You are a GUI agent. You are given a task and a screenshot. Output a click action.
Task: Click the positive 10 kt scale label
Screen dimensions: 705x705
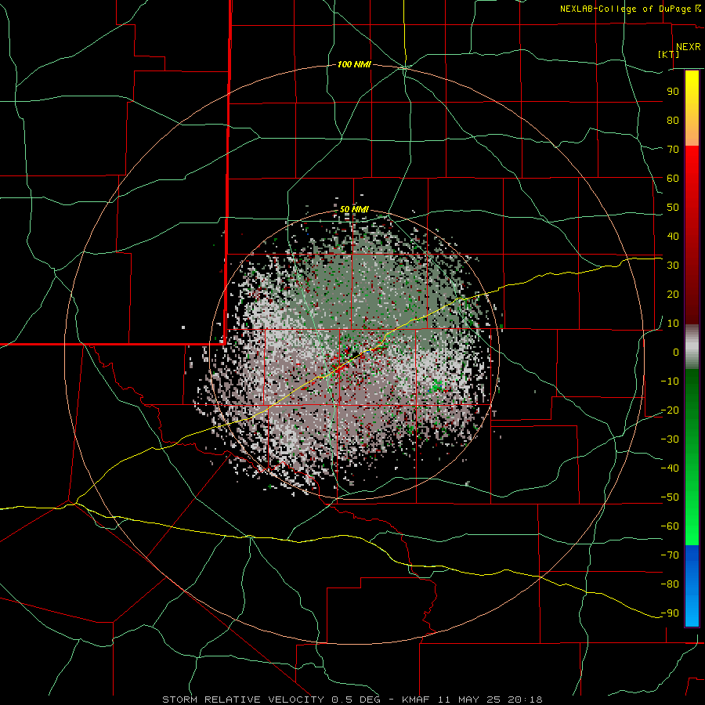[673, 324]
